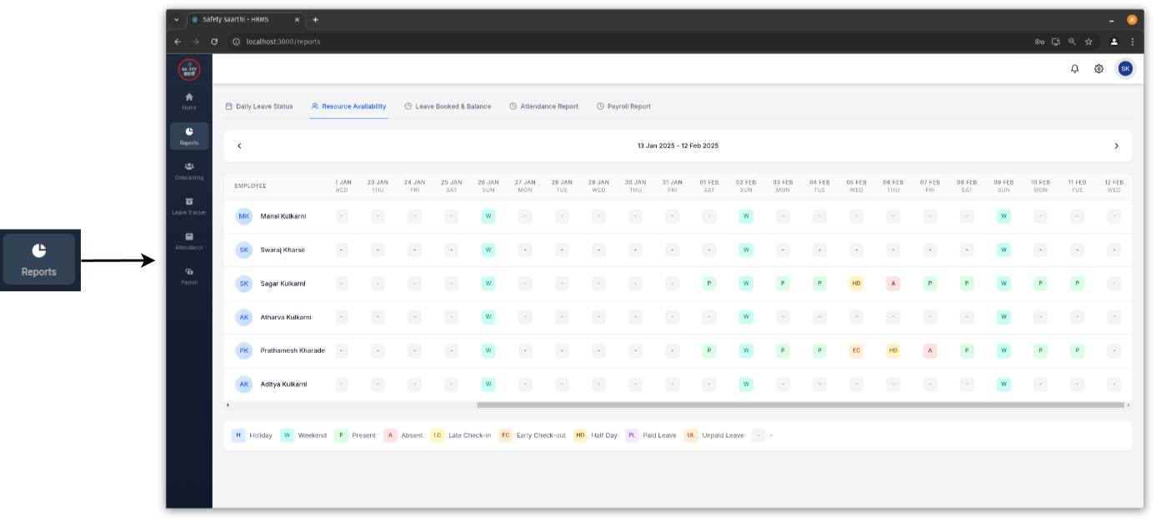Switch to Leave Booked & Balance tab

448,107
